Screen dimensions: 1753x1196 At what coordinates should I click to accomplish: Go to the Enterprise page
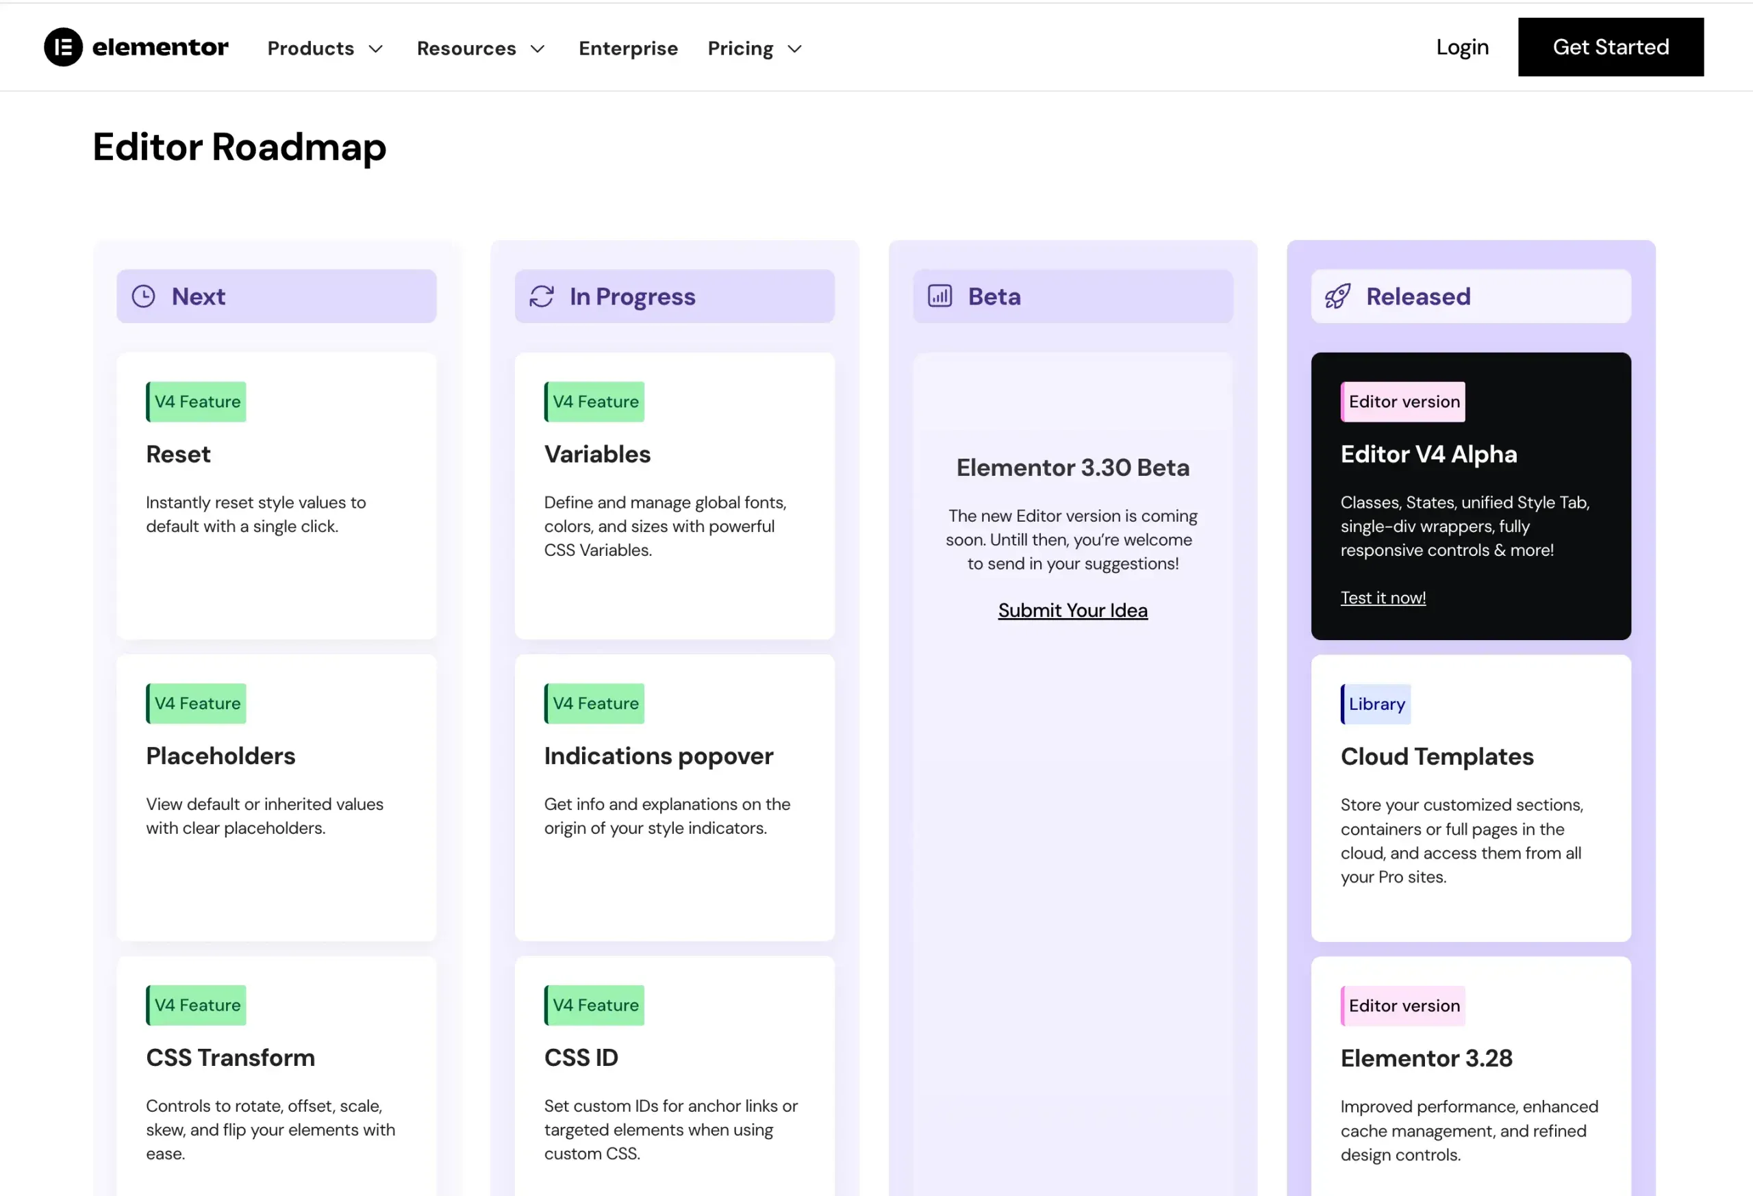[629, 48]
